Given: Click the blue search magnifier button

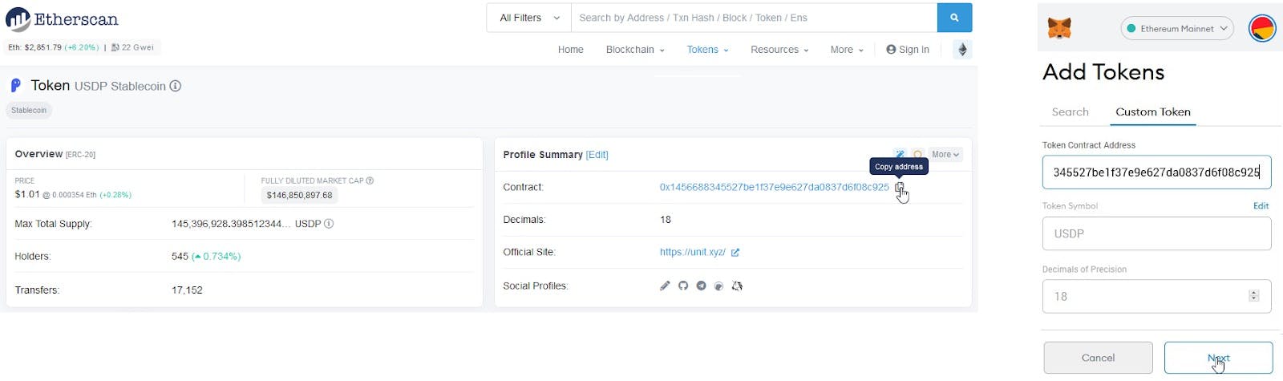Looking at the screenshot, I should click(x=954, y=18).
